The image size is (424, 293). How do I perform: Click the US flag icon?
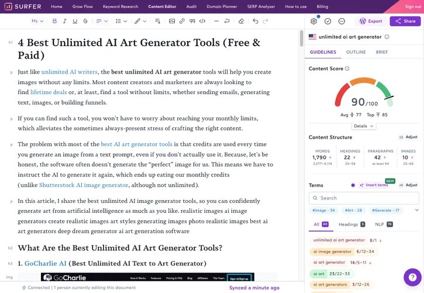coord(313,37)
